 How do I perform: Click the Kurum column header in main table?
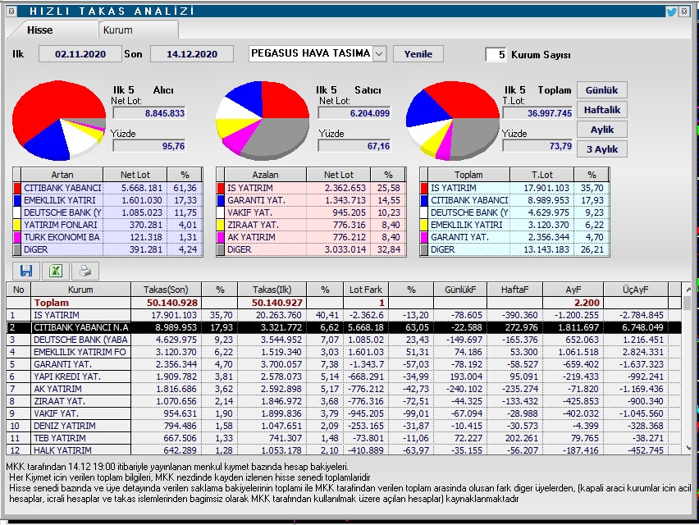pyautogui.click(x=80, y=290)
